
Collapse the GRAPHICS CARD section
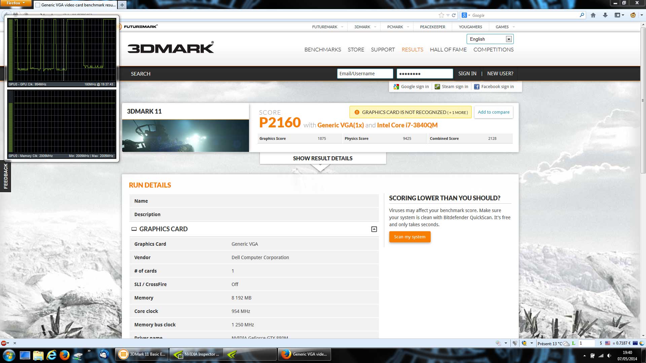point(374,229)
